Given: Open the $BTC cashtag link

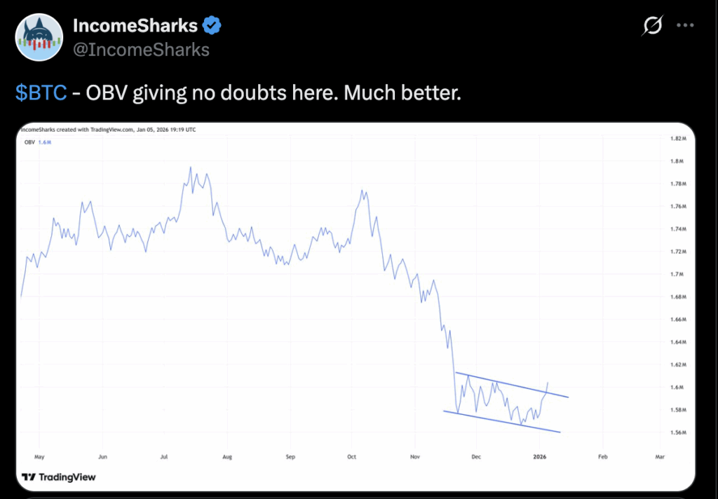Looking at the screenshot, I should pyautogui.click(x=41, y=93).
